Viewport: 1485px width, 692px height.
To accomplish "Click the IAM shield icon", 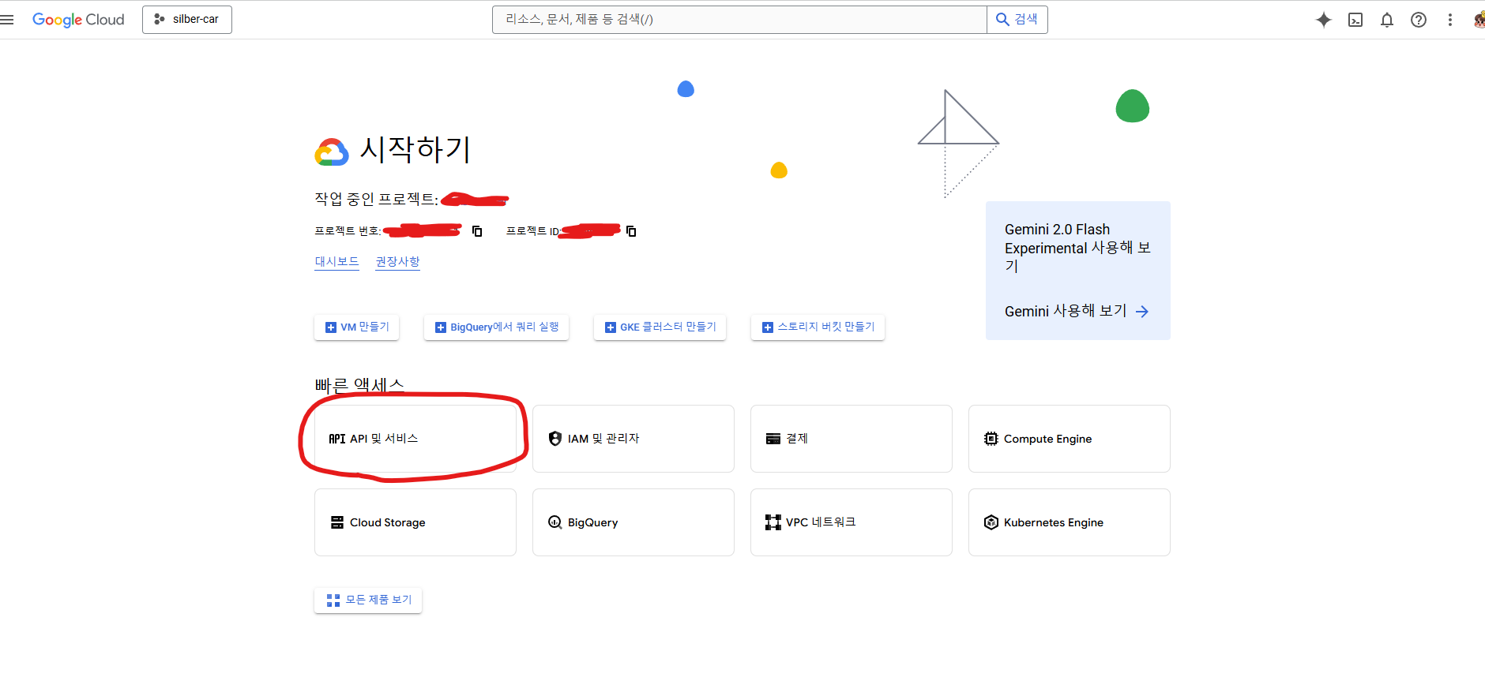I will pos(555,439).
